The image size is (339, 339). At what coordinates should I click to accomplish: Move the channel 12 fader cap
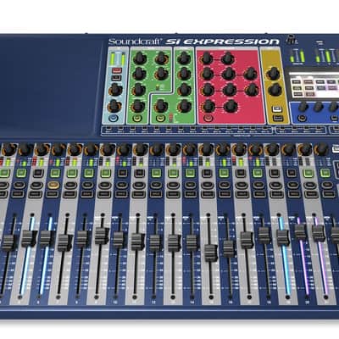(x=155, y=243)
